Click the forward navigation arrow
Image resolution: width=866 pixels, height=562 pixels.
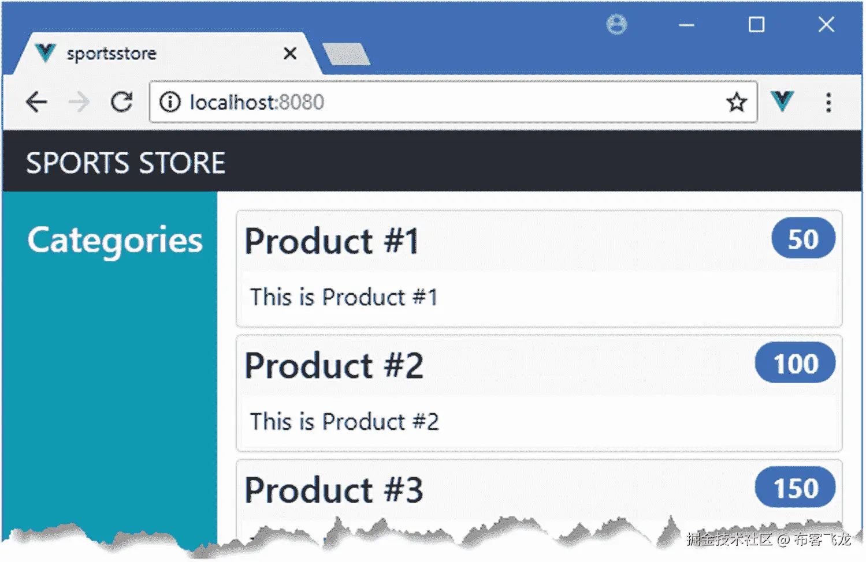click(x=79, y=102)
